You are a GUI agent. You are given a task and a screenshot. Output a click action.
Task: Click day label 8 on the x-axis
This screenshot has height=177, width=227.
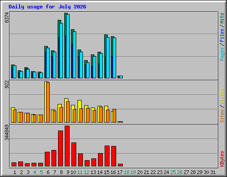click(x=61, y=172)
